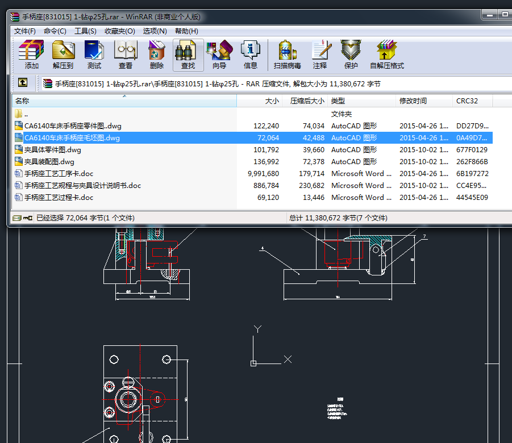
Task: Select the Find (查找) binoculars icon
Action: coord(188,55)
